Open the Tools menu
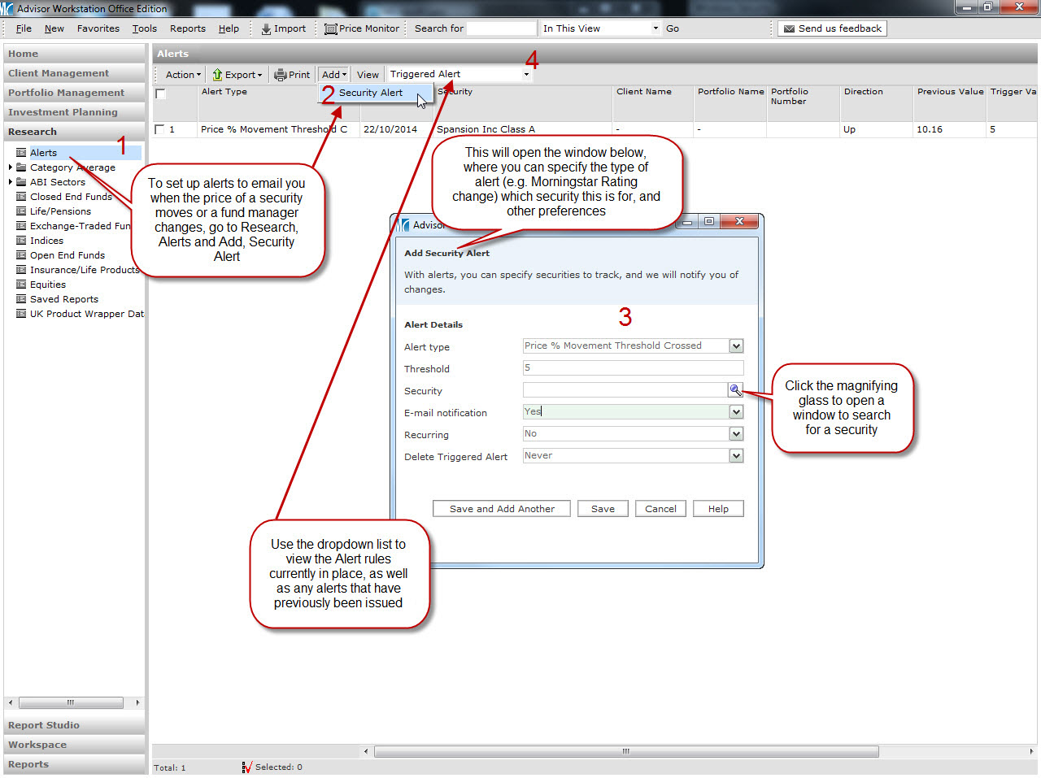 (145, 28)
